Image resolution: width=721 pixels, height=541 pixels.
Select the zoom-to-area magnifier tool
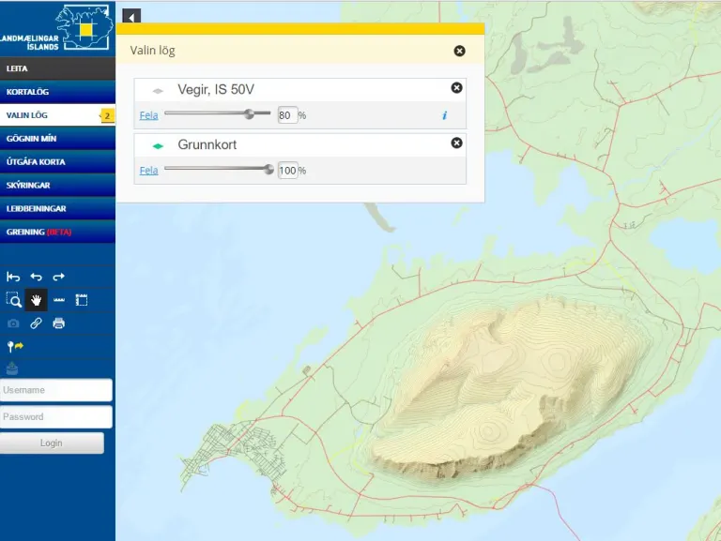point(13,300)
